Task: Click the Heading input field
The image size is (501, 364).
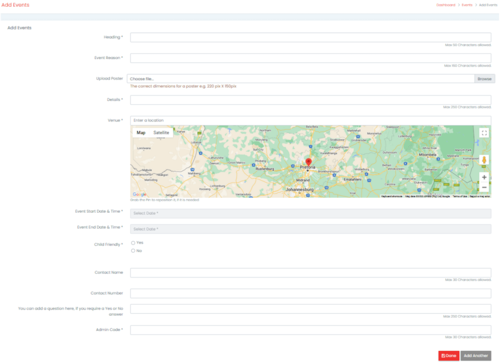Action: pos(310,38)
